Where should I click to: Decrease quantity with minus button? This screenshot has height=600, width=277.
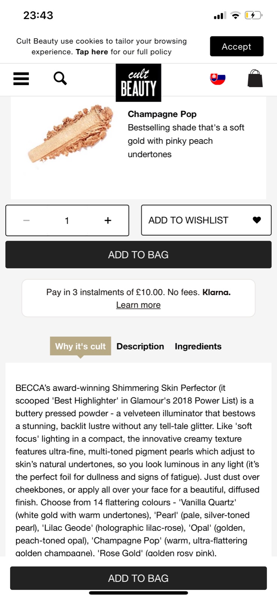coord(26,220)
